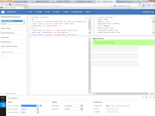Open browser favorites star icon

tap(151, 5)
